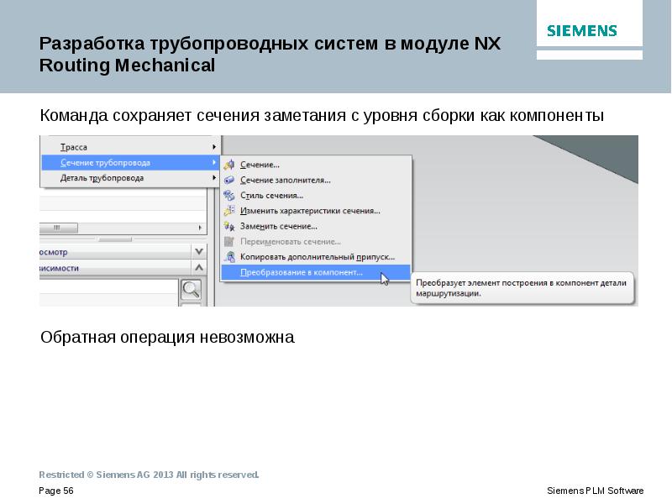Image resolution: width=672 pixels, height=504 pixels.
Task: Open Деталь трубопровода menu entry
Action: [x=130, y=178]
